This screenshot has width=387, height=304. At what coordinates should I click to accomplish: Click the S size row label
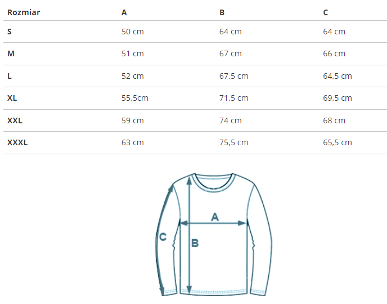click(10, 32)
